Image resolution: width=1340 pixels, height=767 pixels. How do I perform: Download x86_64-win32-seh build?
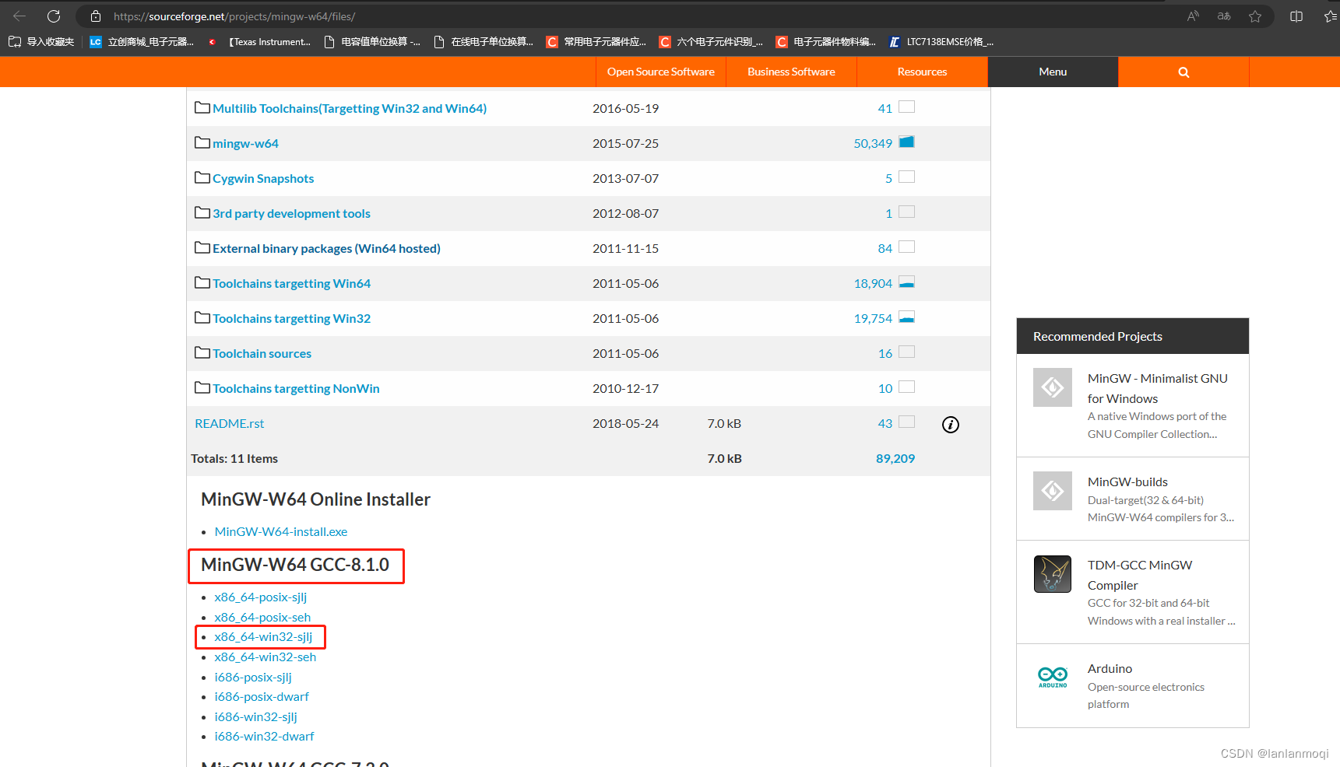tap(266, 657)
